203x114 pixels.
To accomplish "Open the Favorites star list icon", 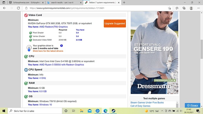I will [x=177, y=8].
